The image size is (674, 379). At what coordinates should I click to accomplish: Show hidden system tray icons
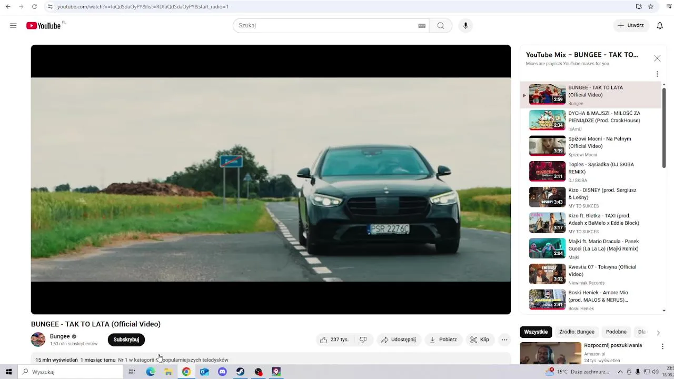(x=620, y=372)
